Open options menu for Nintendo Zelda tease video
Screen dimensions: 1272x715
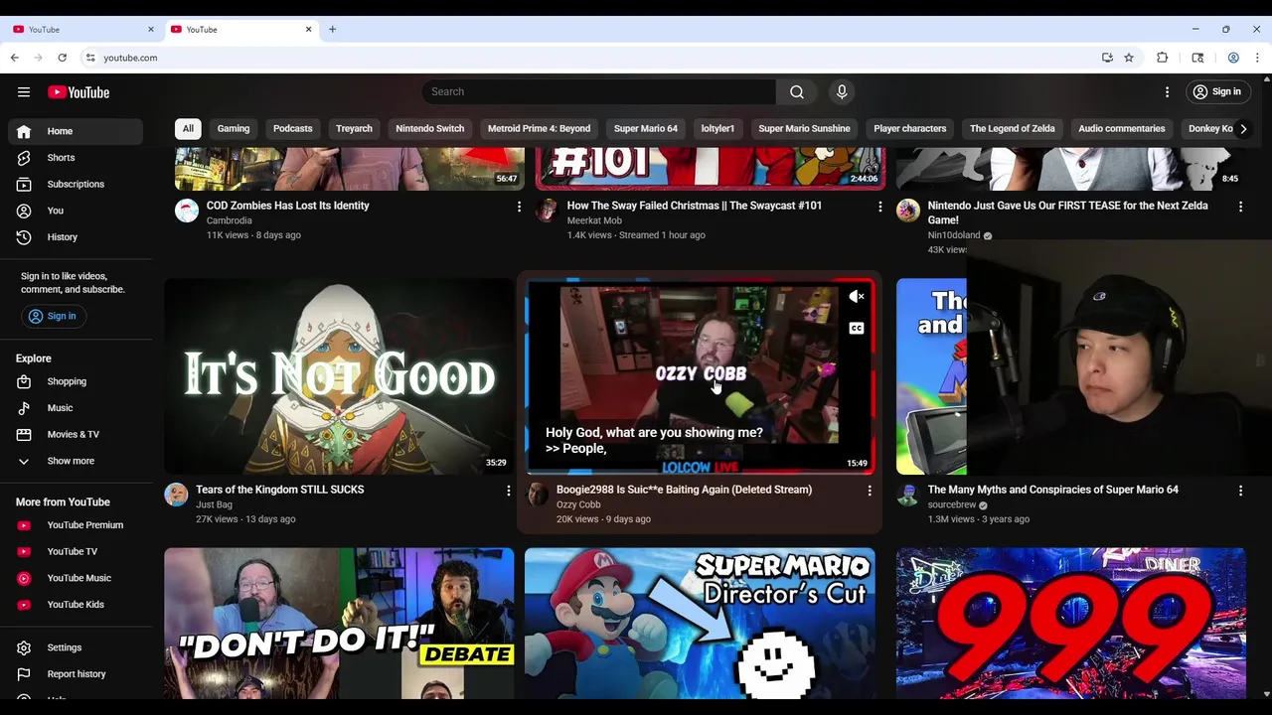pos(1240,207)
